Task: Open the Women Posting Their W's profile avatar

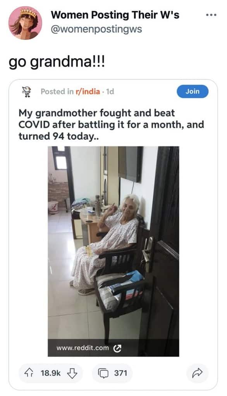Action: [x=25, y=23]
